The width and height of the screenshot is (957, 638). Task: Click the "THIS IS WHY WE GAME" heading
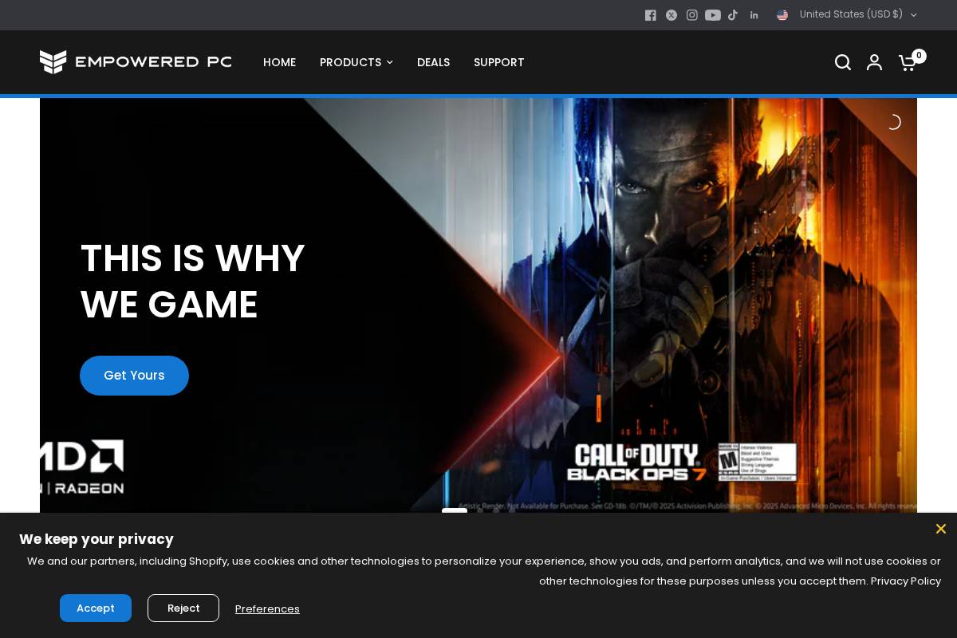(192, 282)
